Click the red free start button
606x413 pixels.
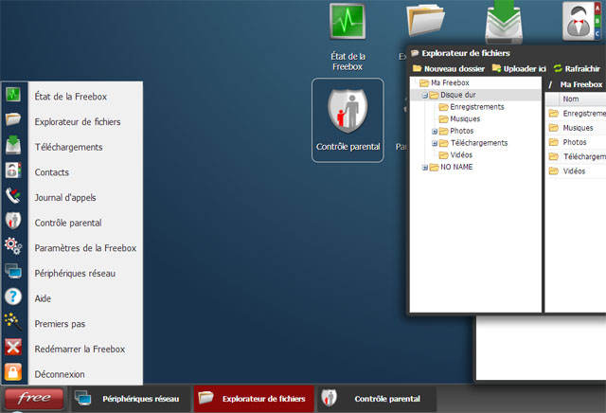click(34, 398)
